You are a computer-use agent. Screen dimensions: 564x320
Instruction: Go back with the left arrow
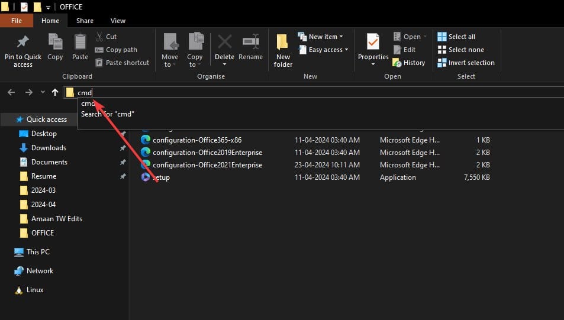[x=11, y=92]
